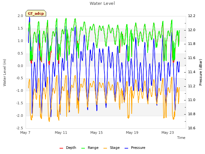Image resolution: width=205 pixels, height=154 pixels.
Task: Click the red Depth legend color marker
Action: click(x=61, y=148)
